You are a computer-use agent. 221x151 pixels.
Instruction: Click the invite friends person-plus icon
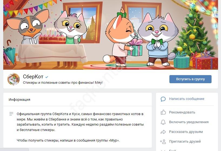[163, 142]
